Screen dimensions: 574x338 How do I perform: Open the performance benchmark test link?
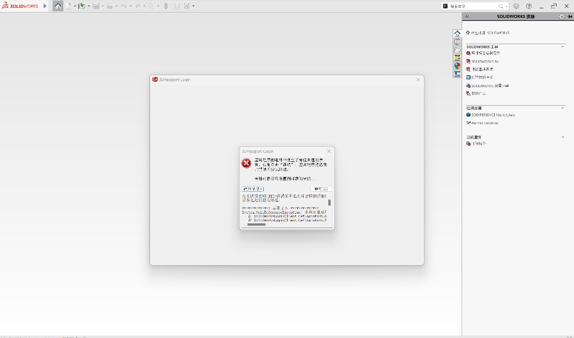pos(480,69)
